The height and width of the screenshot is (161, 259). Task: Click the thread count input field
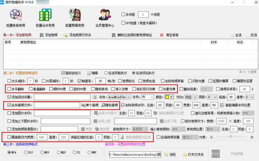143,15
